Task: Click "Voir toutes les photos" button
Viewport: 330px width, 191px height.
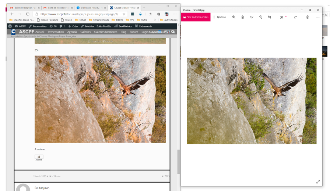Action: click(x=196, y=17)
